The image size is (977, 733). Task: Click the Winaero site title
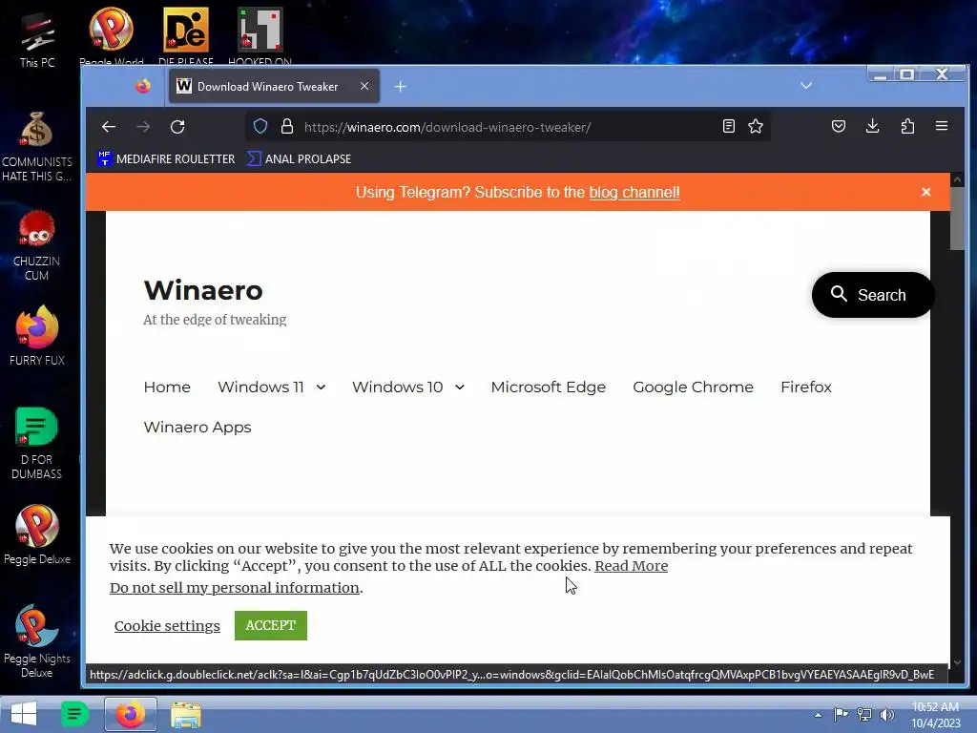(x=203, y=290)
